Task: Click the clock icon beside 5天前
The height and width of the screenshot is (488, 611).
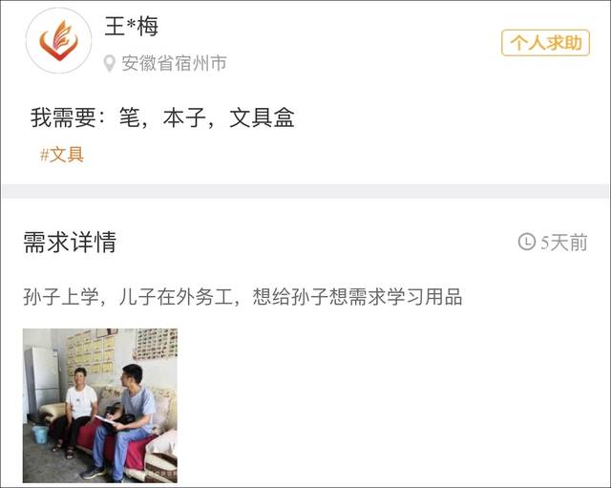Action: point(526,242)
